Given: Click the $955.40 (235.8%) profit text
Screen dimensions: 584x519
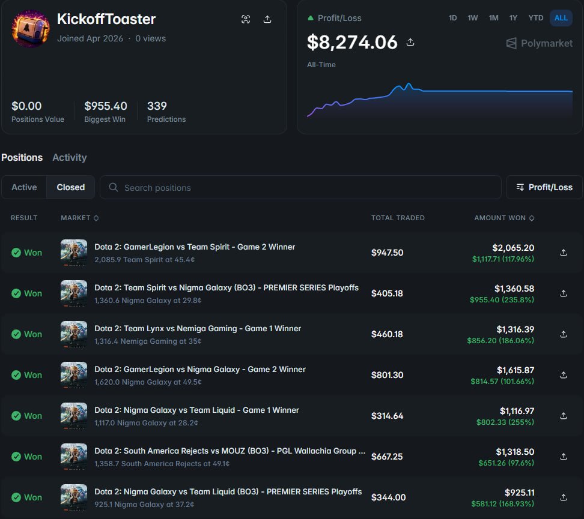Looking at the screenshot, I should tap(502, 299).
